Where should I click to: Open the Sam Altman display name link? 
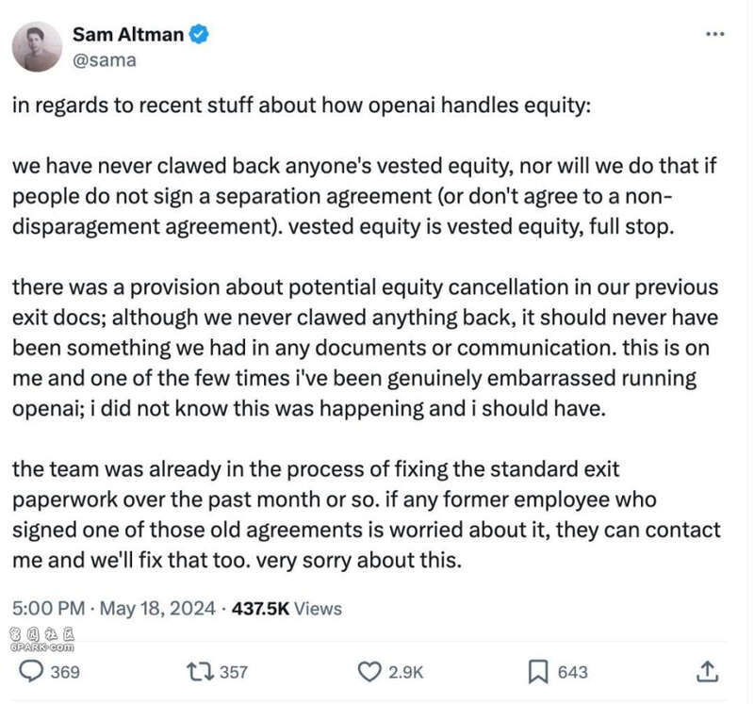click(x=128, y=35)
